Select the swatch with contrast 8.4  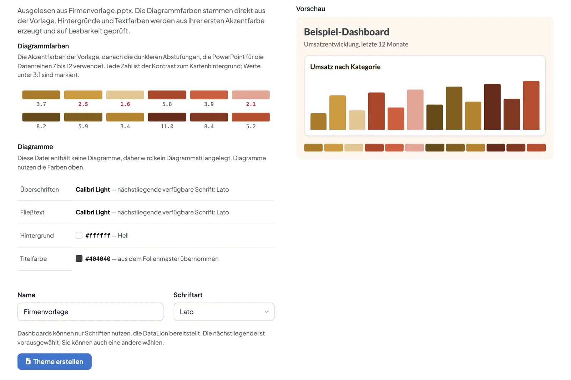coord(209,117)
